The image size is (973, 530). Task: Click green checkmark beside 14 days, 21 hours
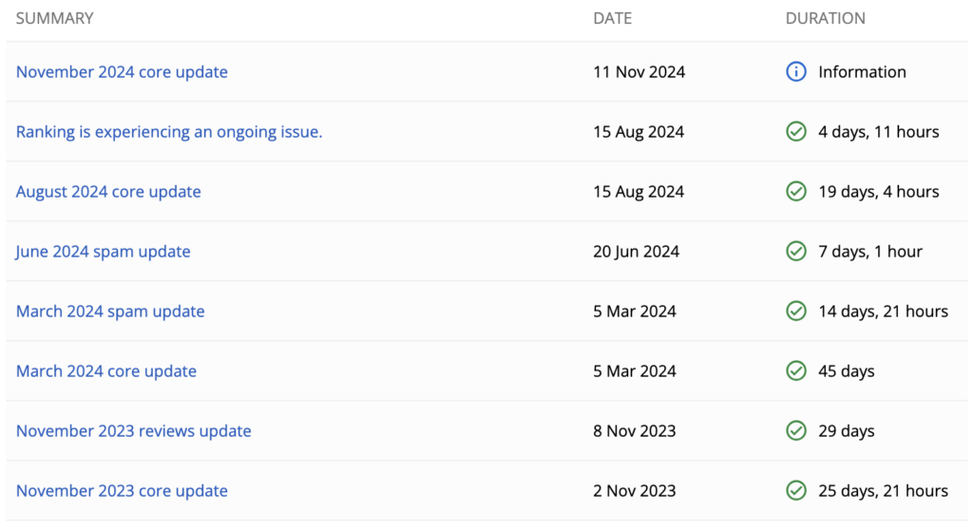[x=796, y=312]
